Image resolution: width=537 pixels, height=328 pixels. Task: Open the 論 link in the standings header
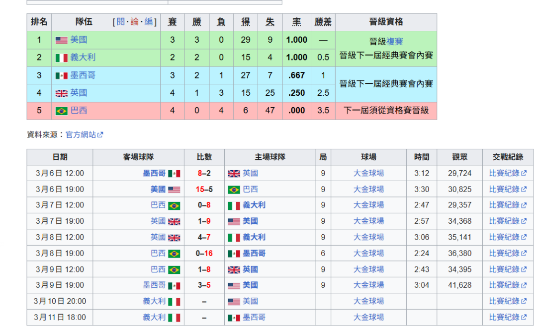click(x=134, y=22)
